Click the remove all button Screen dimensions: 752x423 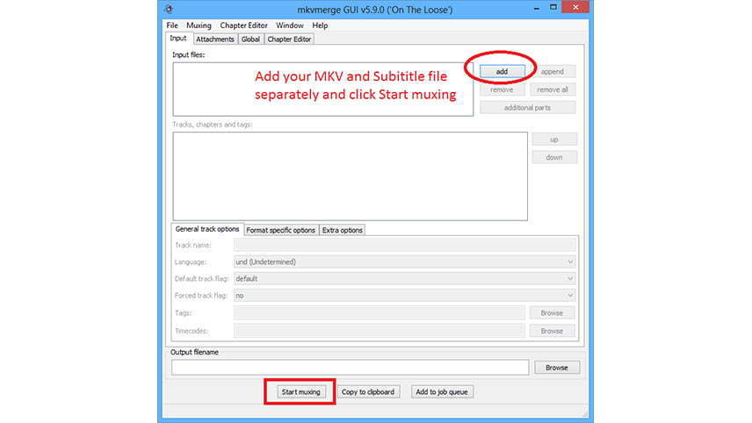coord(553,90)
